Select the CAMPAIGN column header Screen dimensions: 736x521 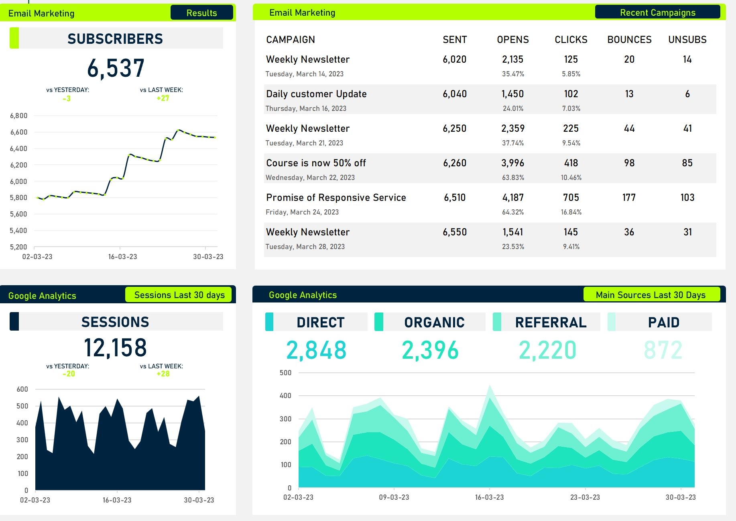290,39
